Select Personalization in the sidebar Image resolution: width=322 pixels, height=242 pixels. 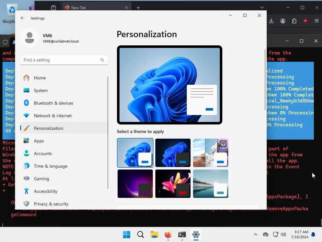64,128
